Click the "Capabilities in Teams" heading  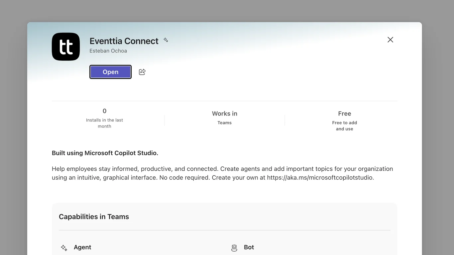pos(94,217)
